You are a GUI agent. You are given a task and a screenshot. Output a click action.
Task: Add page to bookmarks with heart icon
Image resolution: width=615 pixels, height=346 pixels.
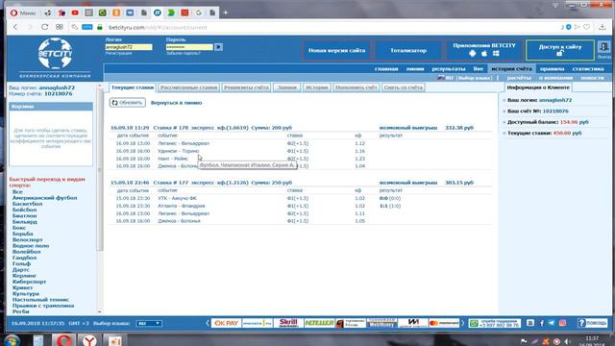point(586,27)
